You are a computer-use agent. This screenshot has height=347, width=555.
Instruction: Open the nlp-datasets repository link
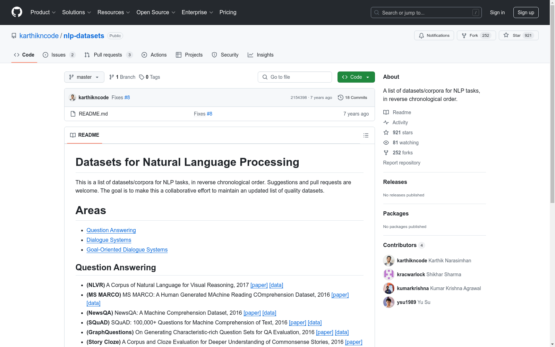pos(84,36)
